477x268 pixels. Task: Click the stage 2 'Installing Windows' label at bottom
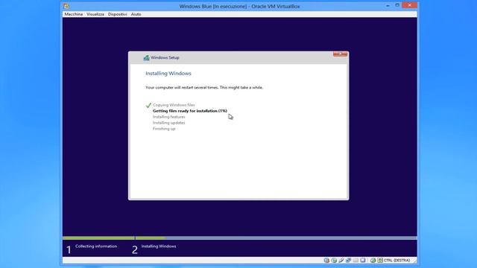[159, 246]
